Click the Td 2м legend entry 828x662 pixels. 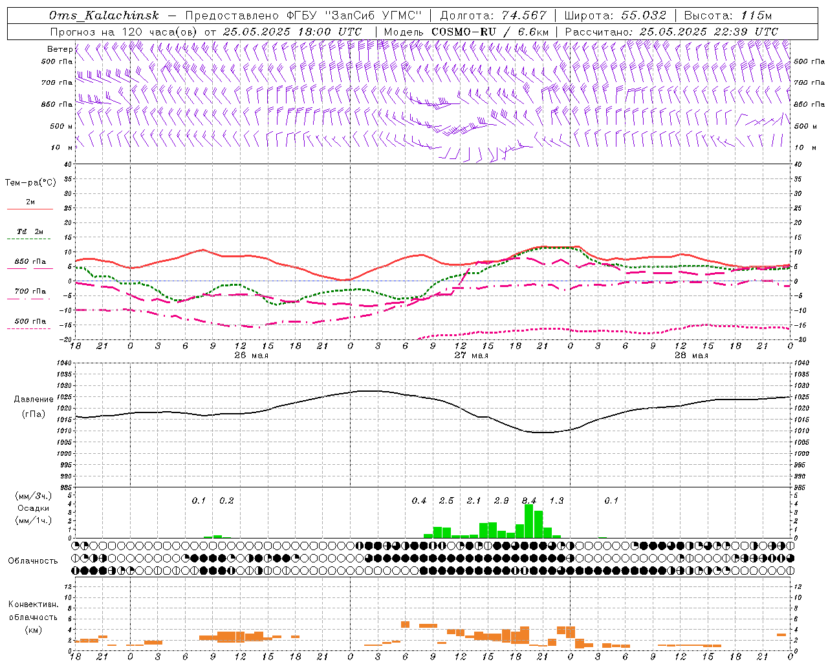click(30, 231)
